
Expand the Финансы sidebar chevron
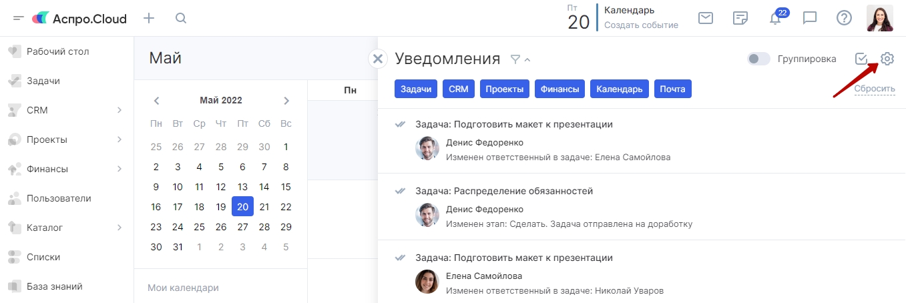tap(120, 169)
